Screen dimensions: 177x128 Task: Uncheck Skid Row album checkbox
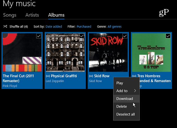pyautogui.click(x=125, y=36)
